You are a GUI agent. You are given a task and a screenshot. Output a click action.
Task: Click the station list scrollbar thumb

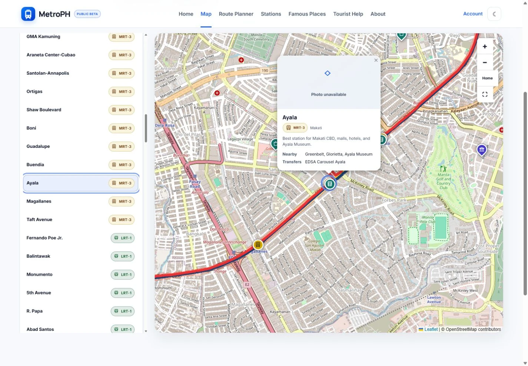[146, 128]
